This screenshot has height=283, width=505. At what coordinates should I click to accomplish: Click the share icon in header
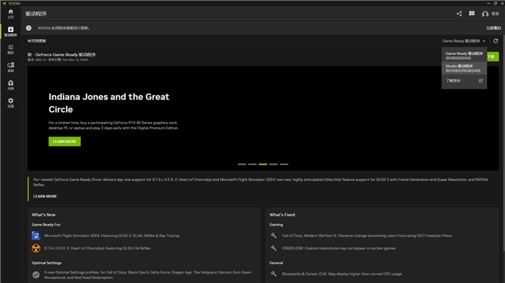(x=459, y=13)
